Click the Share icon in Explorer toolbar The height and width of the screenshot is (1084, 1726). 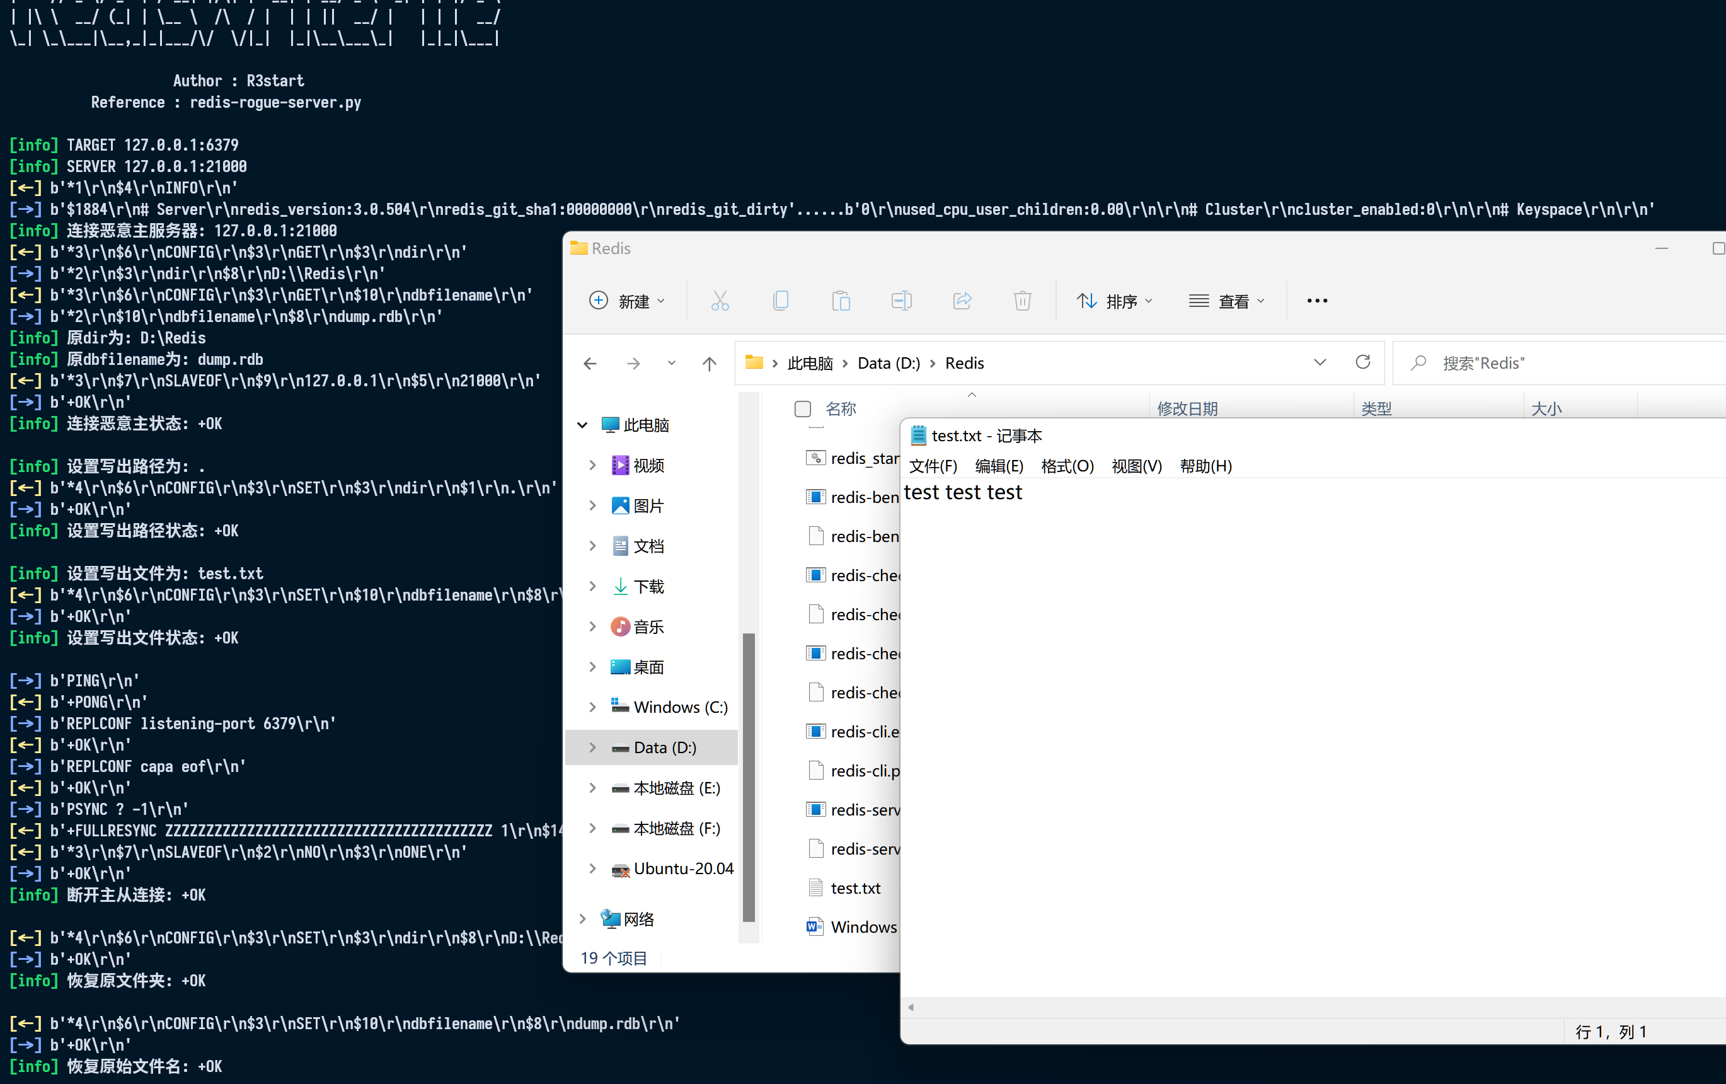pos(961,301)
